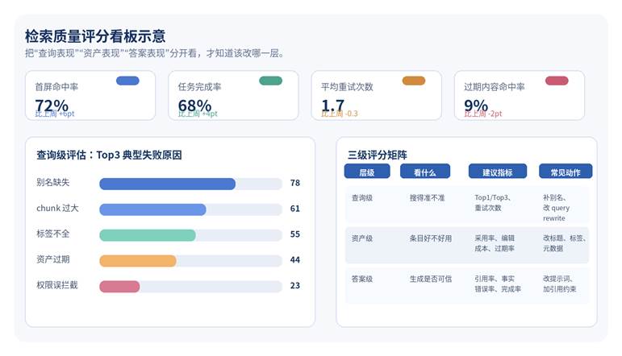This screenshot has width=622, height=356.
Task: Click the 常见动作 header button
Action: [x=566, y=172]
